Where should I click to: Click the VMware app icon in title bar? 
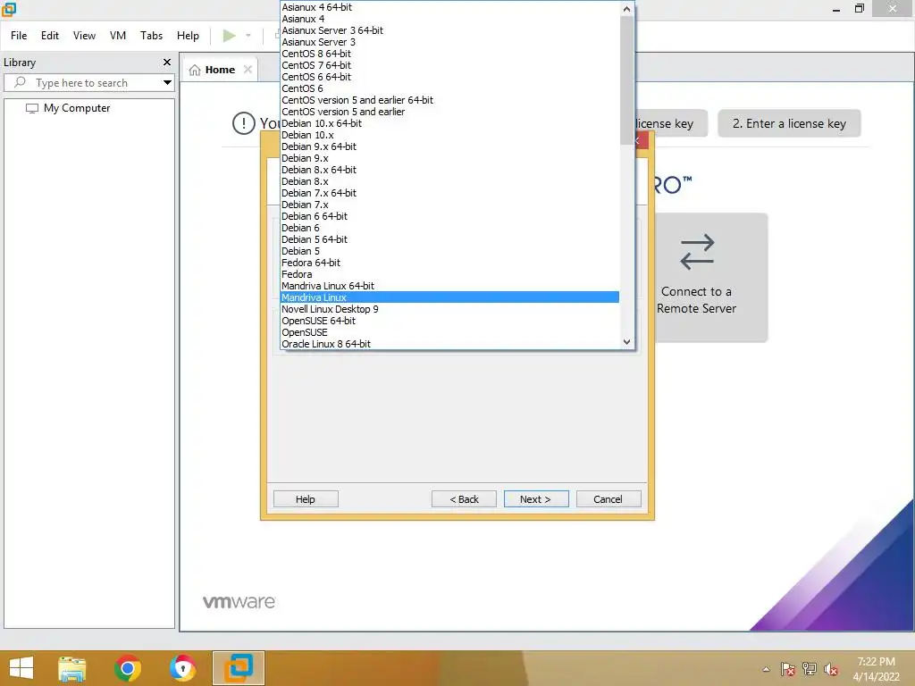pyautogui.click(x=9, y=9)
